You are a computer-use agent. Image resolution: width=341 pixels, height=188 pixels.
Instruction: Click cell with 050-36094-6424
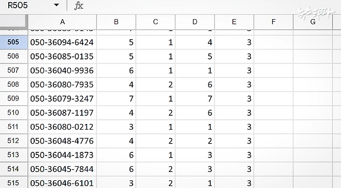pyautogui.click(x=62, y=42)
